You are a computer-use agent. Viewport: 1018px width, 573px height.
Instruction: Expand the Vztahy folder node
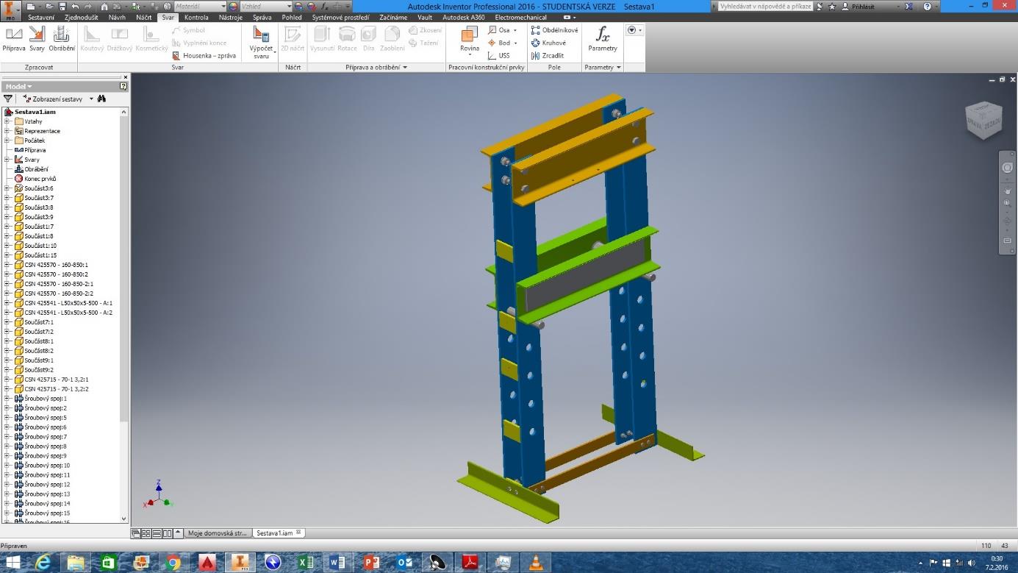[7, 121]
